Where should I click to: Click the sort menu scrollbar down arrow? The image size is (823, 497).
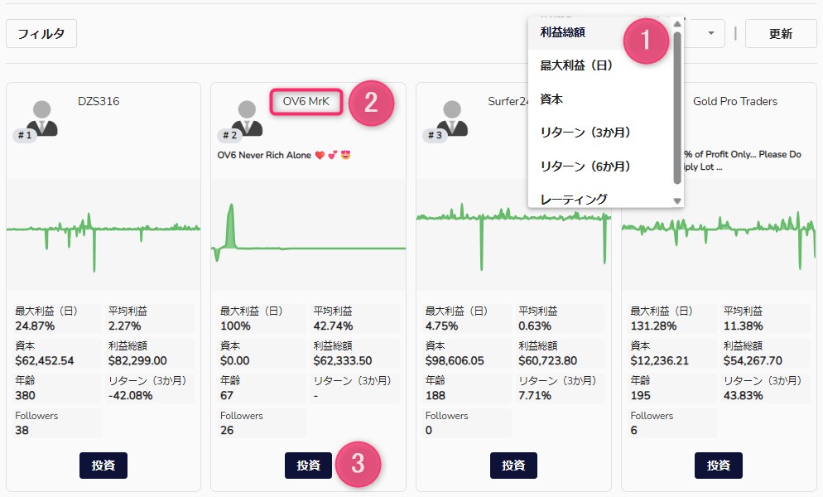tap(677, 201)
